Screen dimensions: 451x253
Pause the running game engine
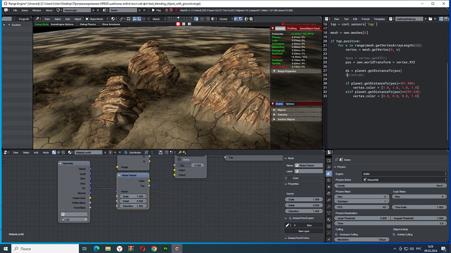coord(184,24)
